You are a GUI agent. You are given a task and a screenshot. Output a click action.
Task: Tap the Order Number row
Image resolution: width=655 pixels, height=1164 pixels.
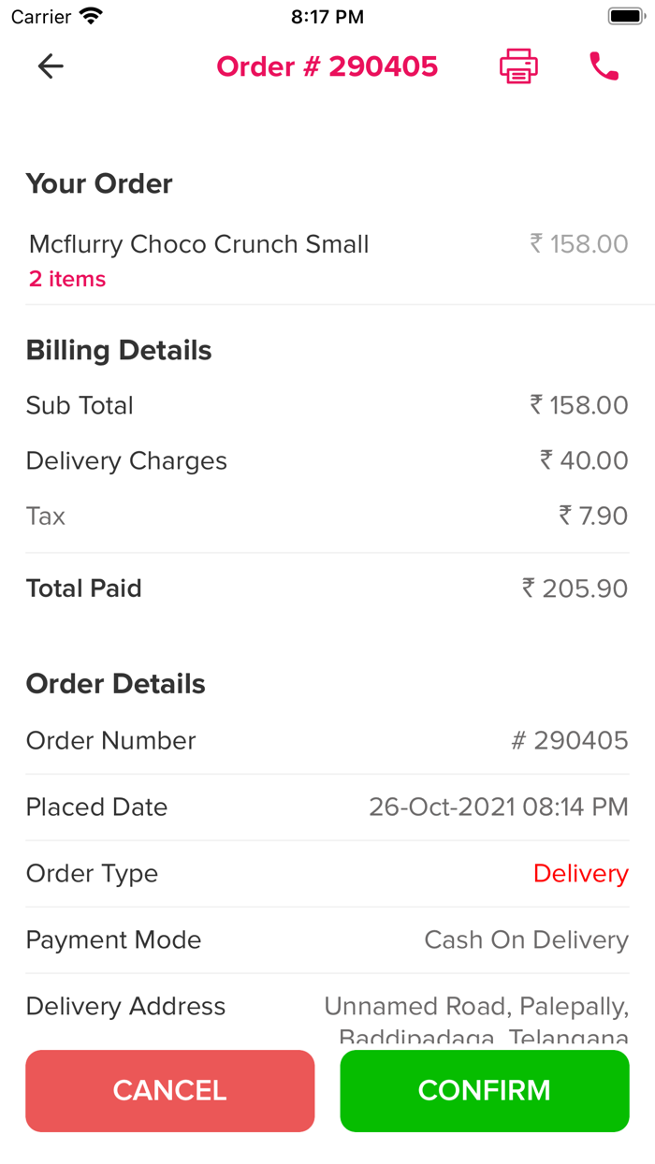point(327,740)
